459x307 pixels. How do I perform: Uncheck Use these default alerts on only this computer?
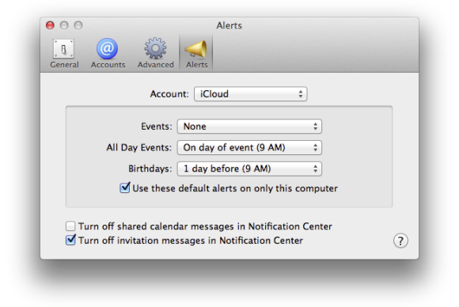pos(125,188)
